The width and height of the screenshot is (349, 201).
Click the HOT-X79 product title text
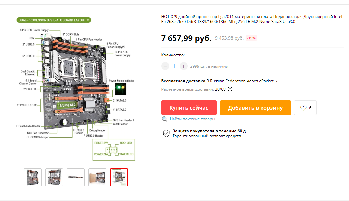click(x=252, y=19)
